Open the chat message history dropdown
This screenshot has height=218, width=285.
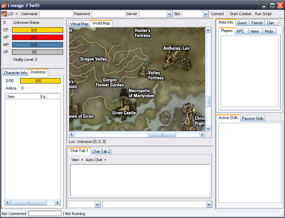209,205
